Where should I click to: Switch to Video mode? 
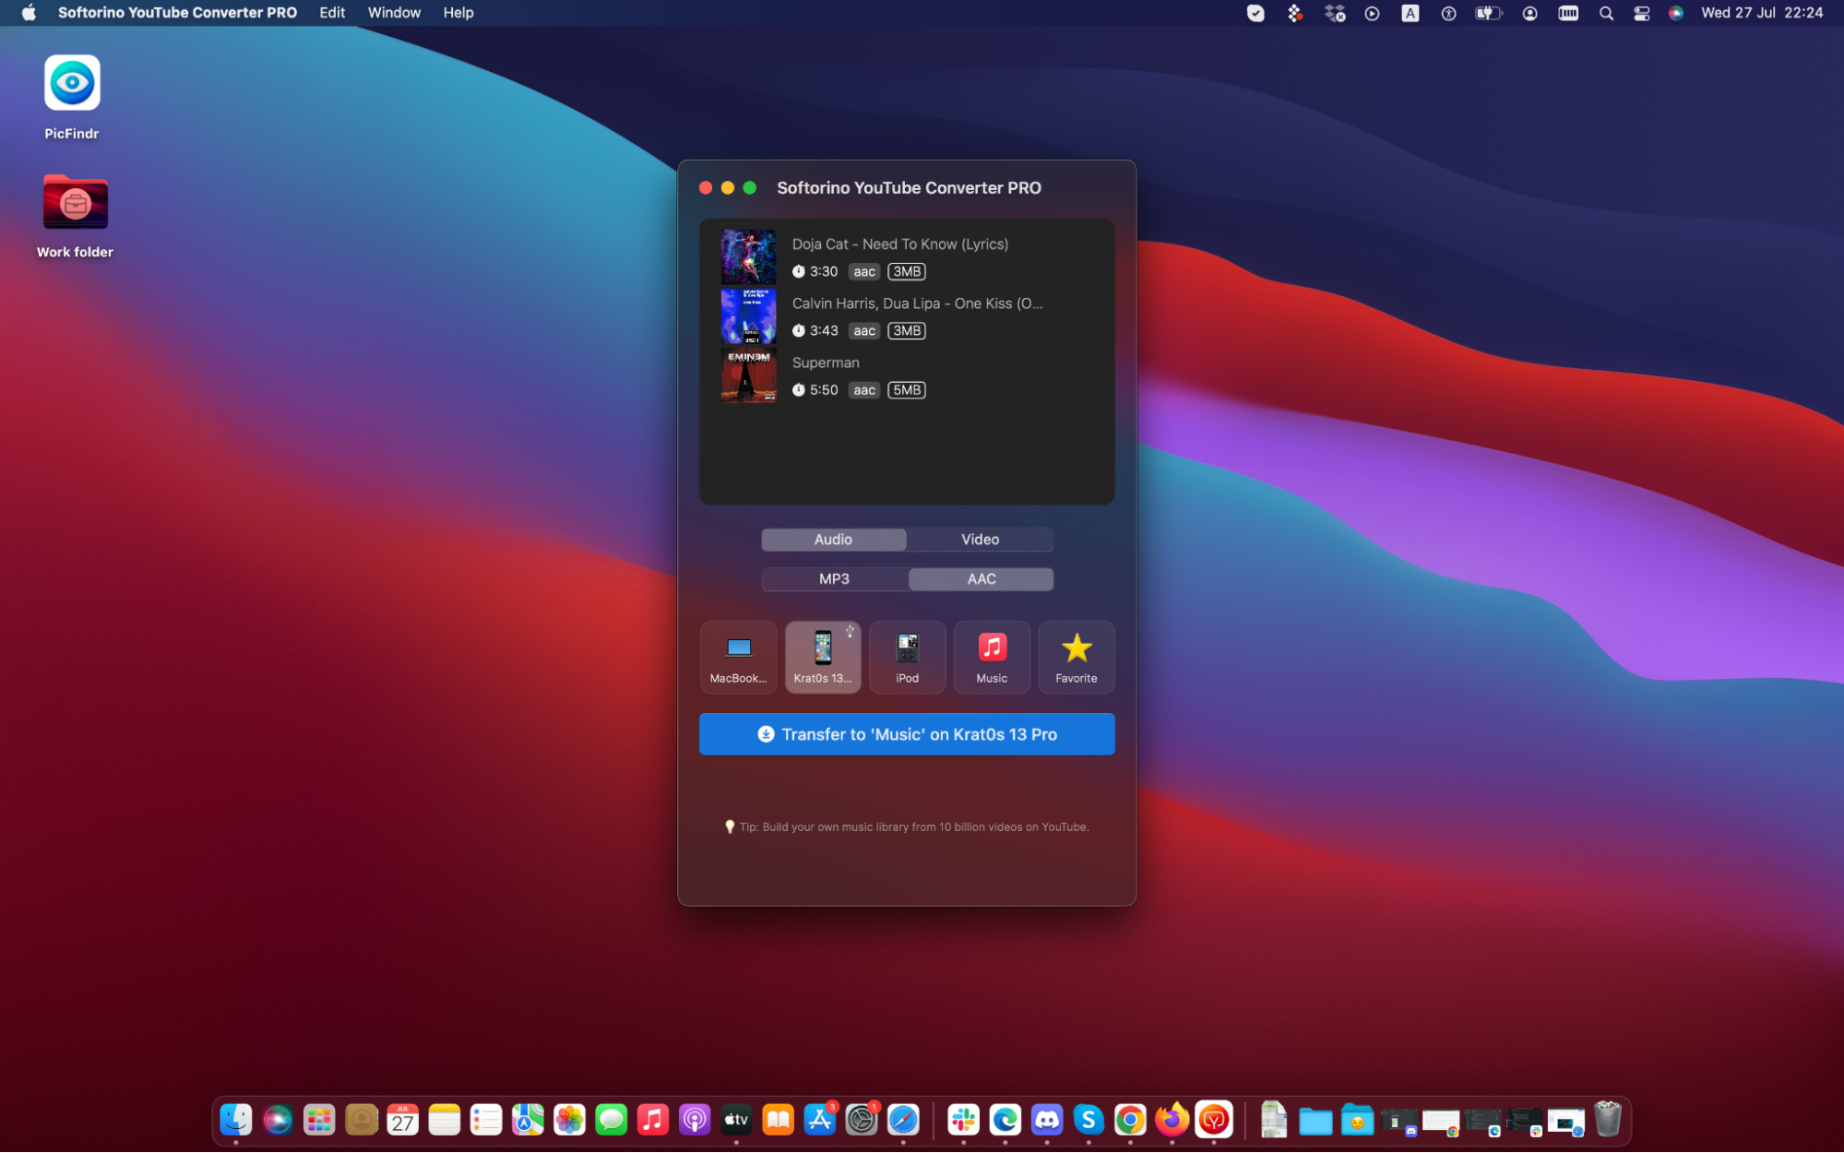[x=980, y=540]
